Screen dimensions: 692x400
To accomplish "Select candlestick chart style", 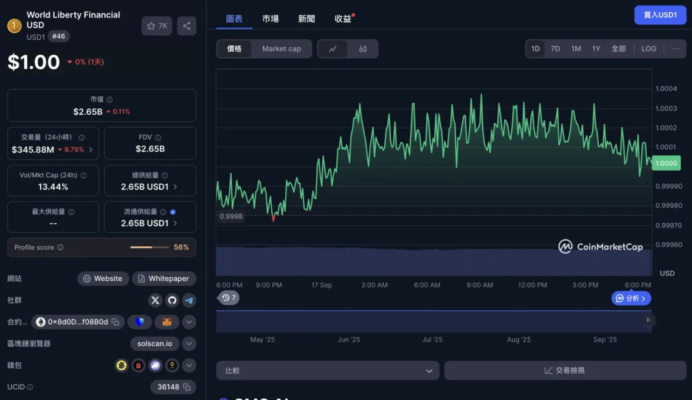I will pos(363,49).
